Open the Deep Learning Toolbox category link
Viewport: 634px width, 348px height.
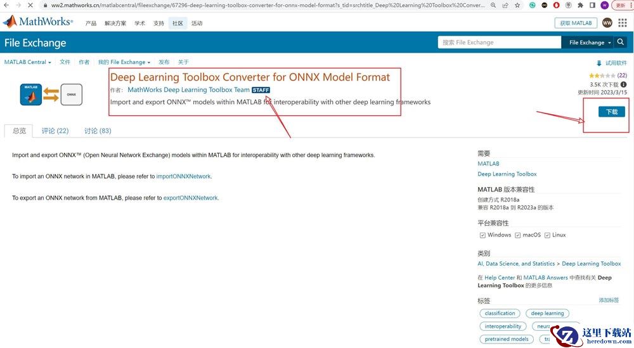pyautogui.click(x=591, y=264)
